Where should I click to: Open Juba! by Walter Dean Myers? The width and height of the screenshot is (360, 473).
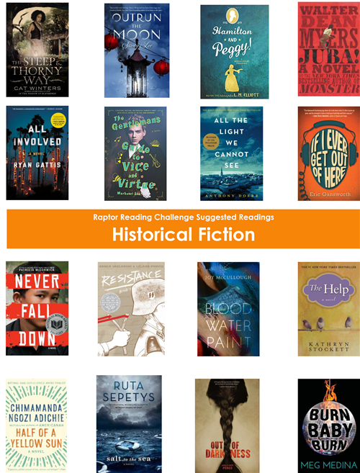pos(329,49)
